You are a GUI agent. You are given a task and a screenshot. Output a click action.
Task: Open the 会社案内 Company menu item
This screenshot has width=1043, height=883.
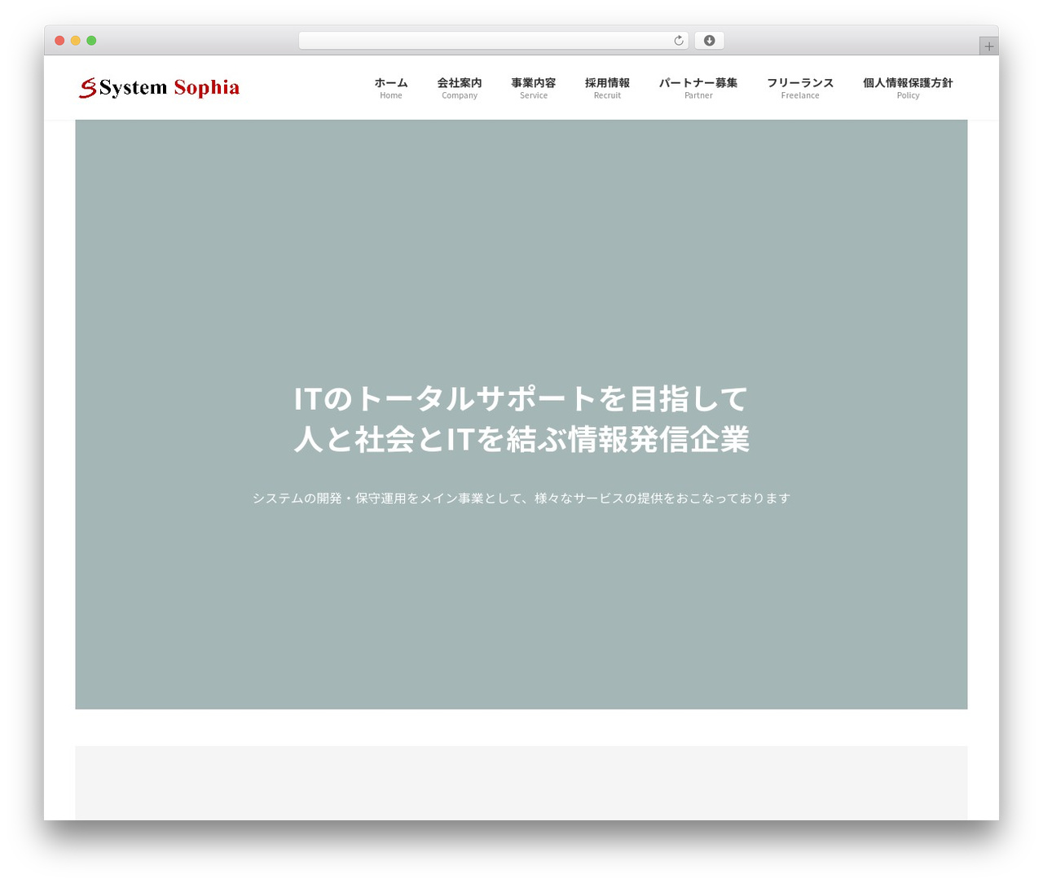tap(460, 88)
